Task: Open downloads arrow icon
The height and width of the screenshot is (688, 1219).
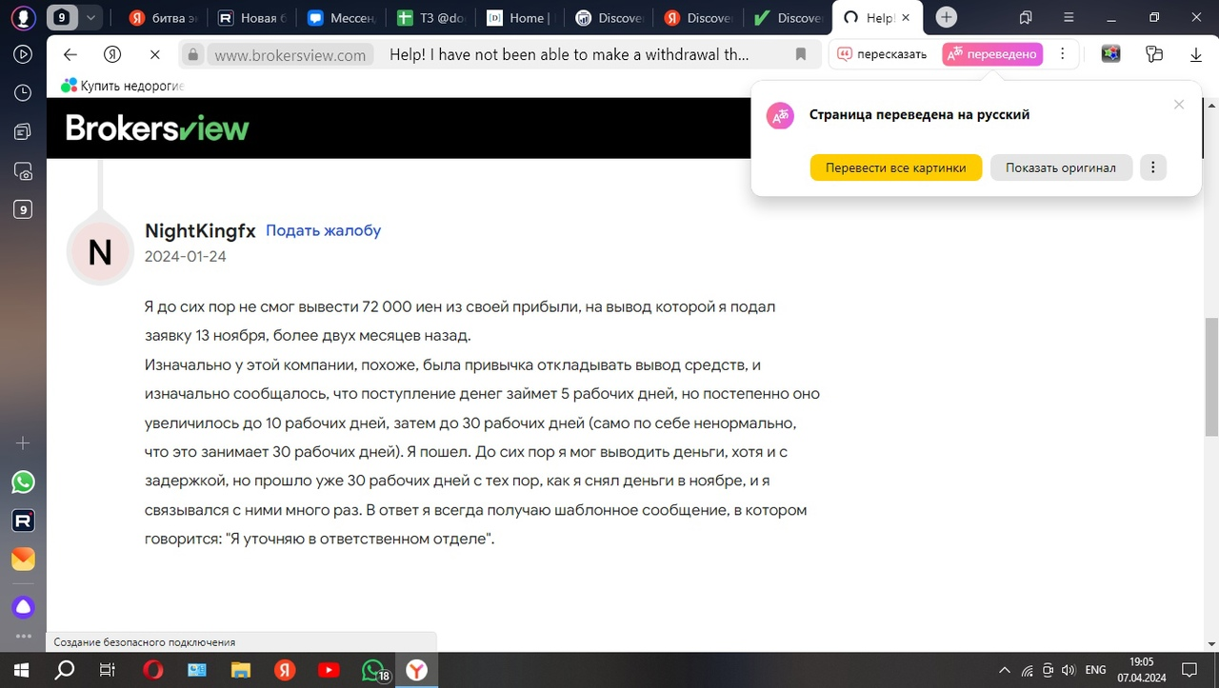Action: [1196, 54]
